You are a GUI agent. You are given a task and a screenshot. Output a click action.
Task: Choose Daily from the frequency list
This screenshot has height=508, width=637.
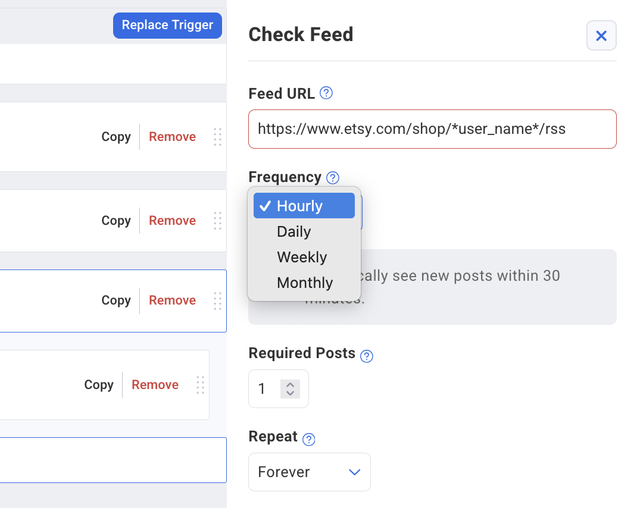coord(294,231)
